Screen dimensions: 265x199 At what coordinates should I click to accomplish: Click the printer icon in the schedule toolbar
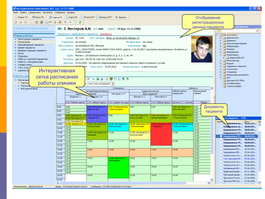[x=101, y=79]
